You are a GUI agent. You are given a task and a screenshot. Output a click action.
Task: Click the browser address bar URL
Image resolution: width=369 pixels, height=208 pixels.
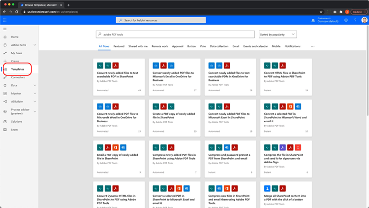[x=53, y=12]
